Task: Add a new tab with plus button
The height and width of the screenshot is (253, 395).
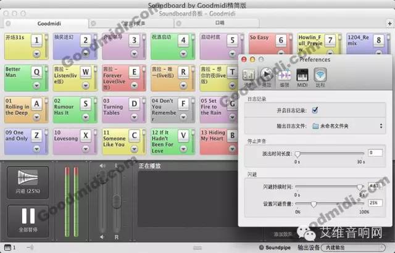Action: tap(389, 23)
